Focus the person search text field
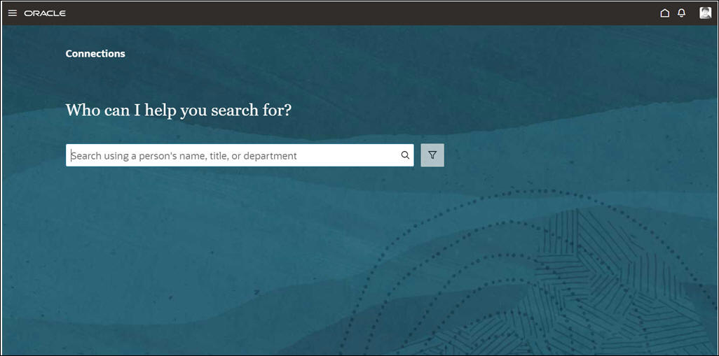 (x=240, y=155)
